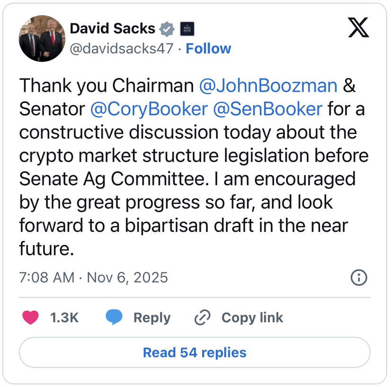This screenshot has width=392, height=387.
Task: Click the David Sacks display name
Action: (x=112, y=29)
